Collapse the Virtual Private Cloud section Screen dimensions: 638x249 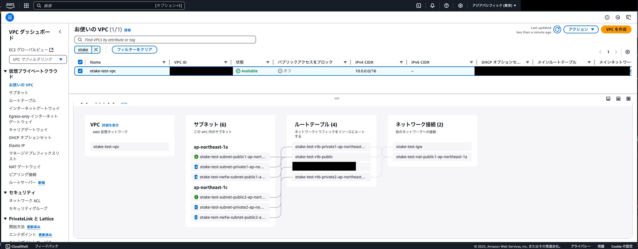point(5,71)
